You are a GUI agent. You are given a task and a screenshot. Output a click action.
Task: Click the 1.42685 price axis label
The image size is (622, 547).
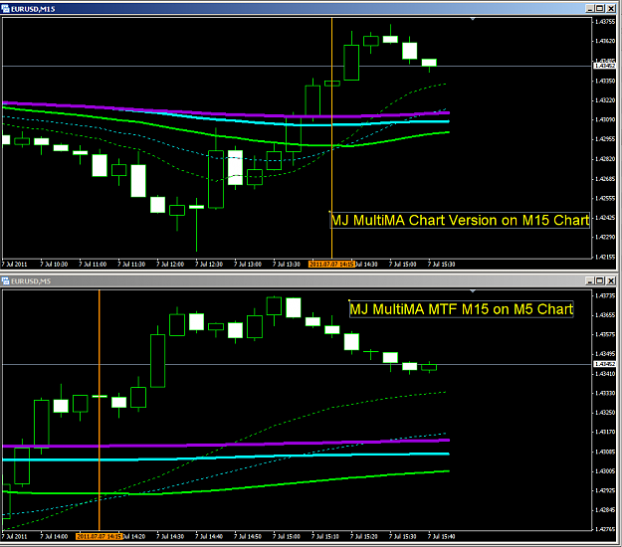tap(605, 179)
